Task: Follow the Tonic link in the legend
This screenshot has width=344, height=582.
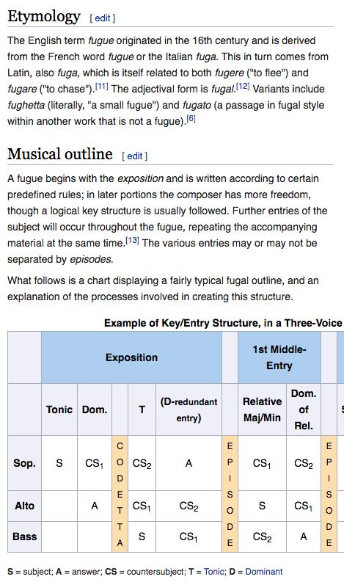Action: [x=214, y=571]
